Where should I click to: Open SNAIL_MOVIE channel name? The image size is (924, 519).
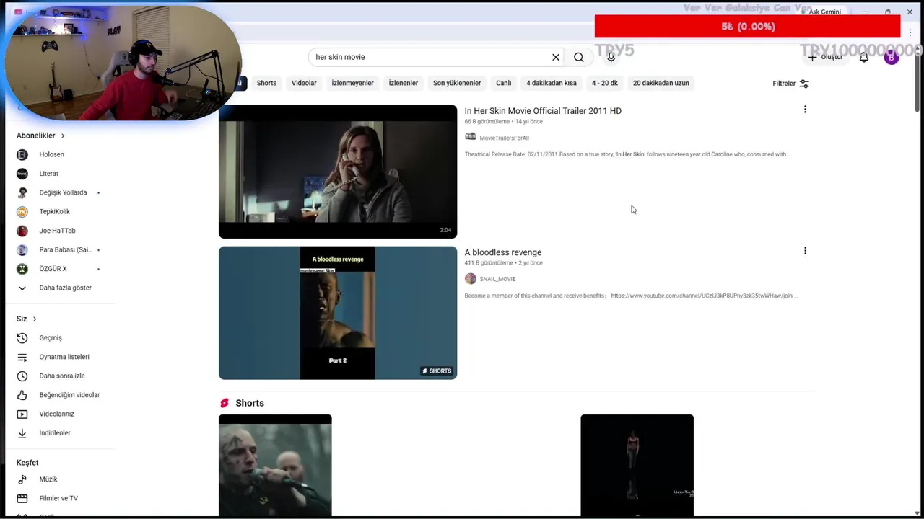pyautogui.click(x=497, y=279)
